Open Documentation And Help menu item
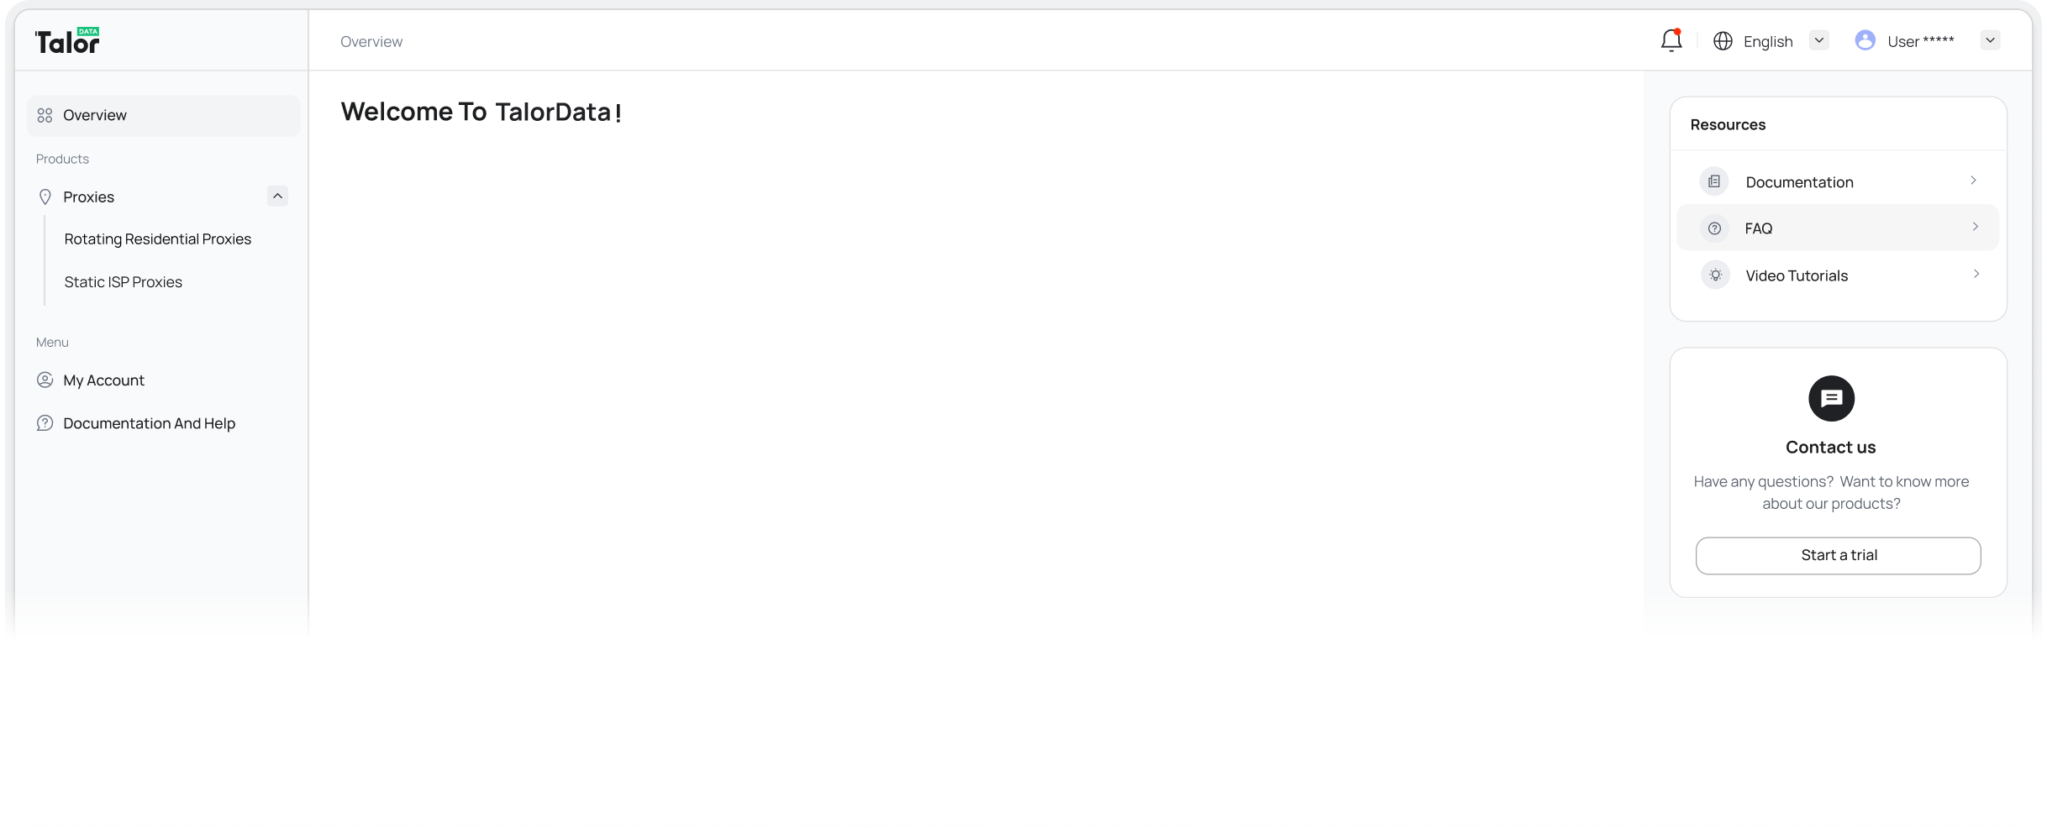 point(149,423)
